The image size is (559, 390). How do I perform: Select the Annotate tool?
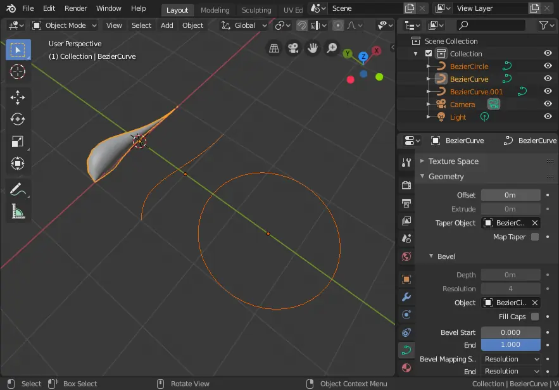[x=18, y=189]
